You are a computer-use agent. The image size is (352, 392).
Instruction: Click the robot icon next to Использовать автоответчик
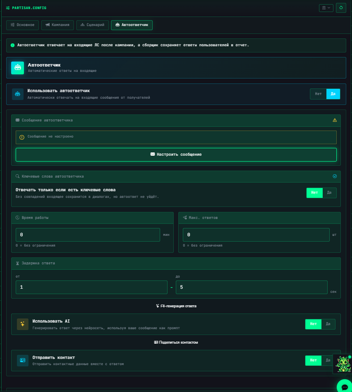(x=18, y=94)
